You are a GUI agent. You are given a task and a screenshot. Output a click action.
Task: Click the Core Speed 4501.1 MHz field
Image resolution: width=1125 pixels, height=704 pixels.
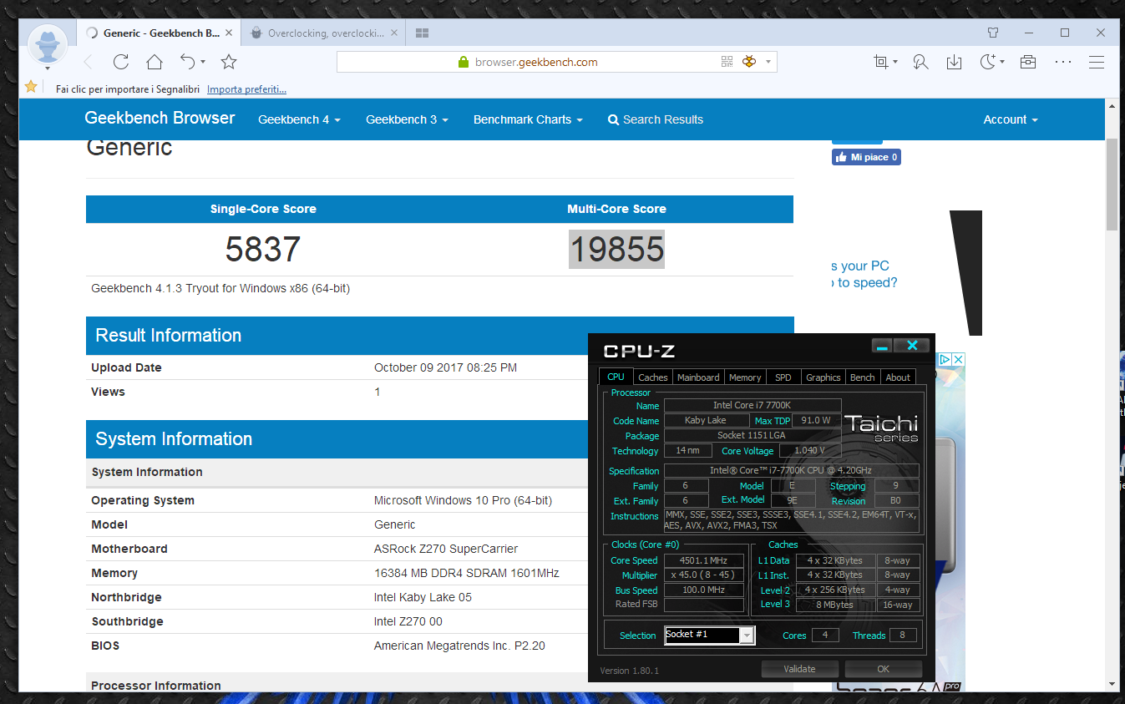[x=706, y=560]
